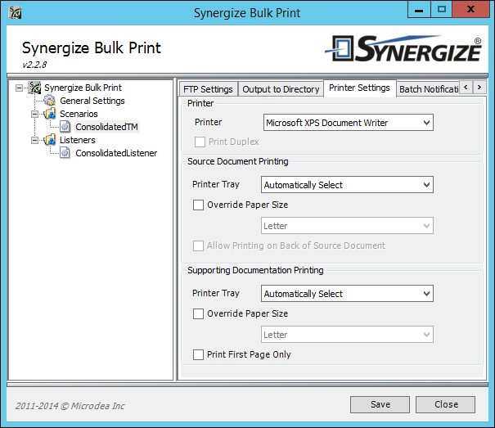
Task: Click the Synergize app icon in title bar
Action: [x=15, y=12]
